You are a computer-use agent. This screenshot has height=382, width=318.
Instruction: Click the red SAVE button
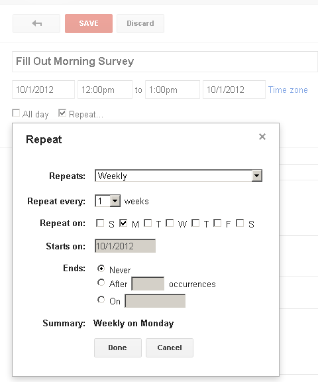point(89,23)
